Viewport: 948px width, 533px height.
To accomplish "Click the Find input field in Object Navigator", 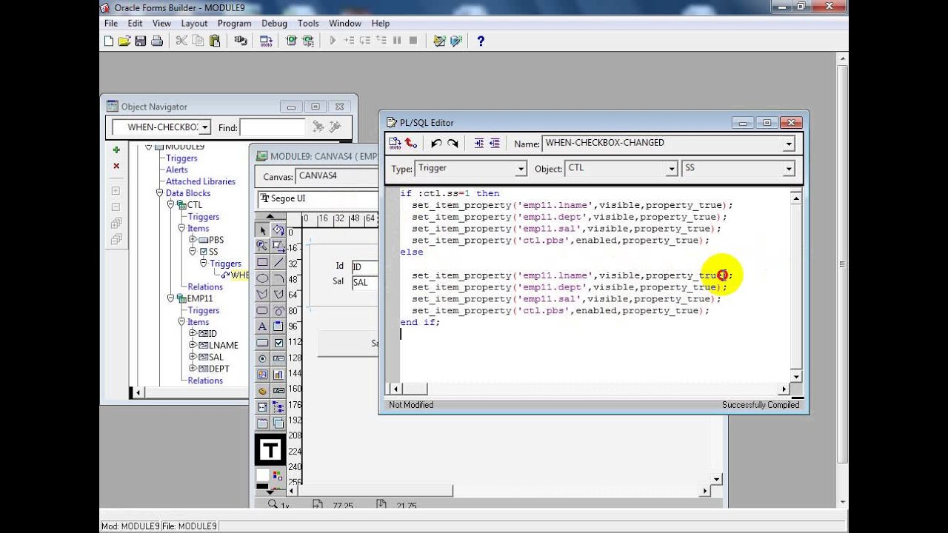I will [x=273, y=127].
